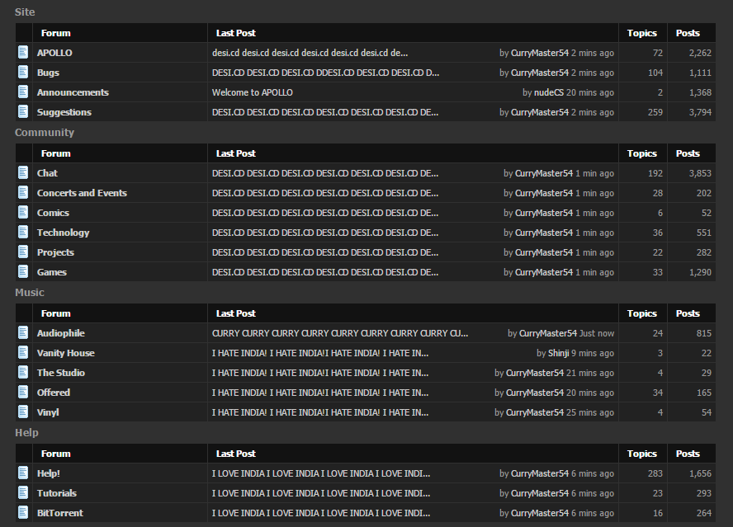Click the '9 mins ago' timestamp
733x527 pixels.
point(593,353)
